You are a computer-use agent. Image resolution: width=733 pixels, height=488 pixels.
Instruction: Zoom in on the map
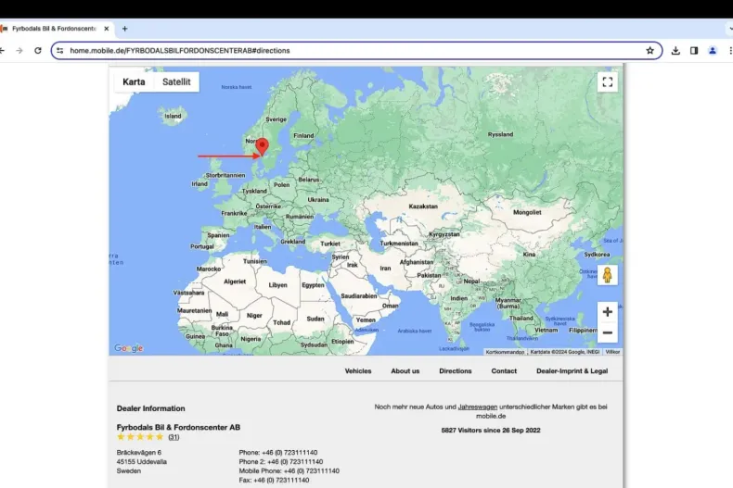coord(607,312)
